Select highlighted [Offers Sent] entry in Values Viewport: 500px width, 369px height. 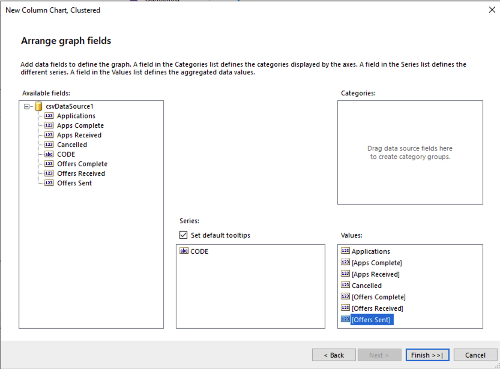click(372, 320)
